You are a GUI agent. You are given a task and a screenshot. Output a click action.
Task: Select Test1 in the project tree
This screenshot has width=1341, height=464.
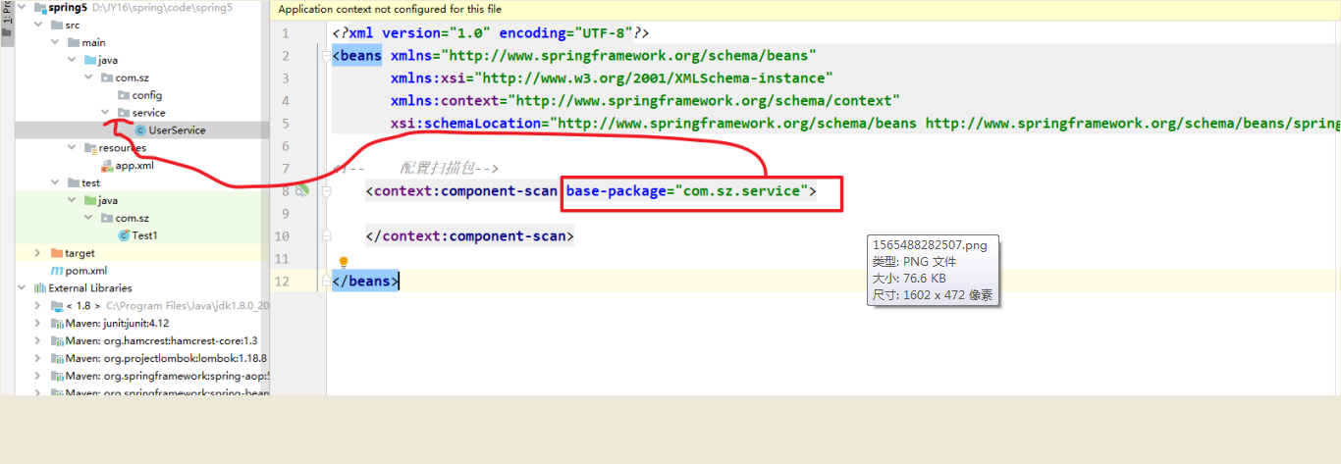coord(145,235)
